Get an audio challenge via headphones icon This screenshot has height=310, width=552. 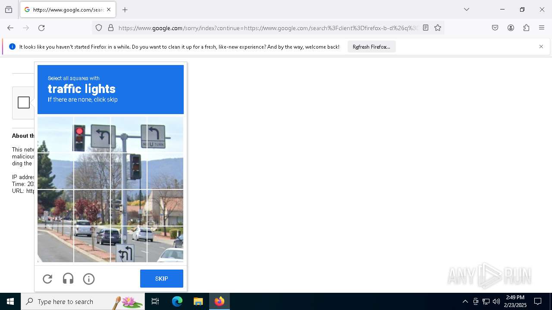pyautogui.click(x=68, y=279)
